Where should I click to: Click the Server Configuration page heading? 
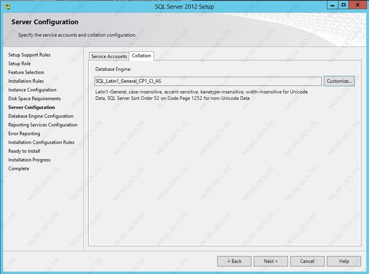point(45,22)
